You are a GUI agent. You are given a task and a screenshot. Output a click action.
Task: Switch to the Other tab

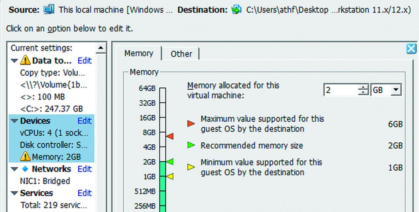coord(181,54)
